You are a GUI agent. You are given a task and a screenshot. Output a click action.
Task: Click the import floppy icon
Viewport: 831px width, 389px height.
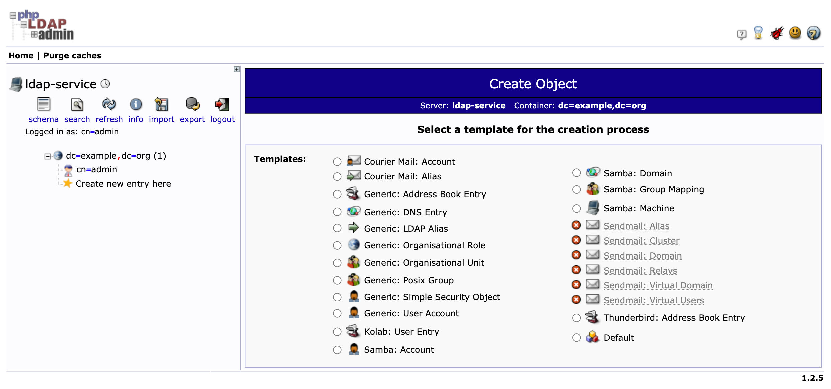tap(161, 104)
